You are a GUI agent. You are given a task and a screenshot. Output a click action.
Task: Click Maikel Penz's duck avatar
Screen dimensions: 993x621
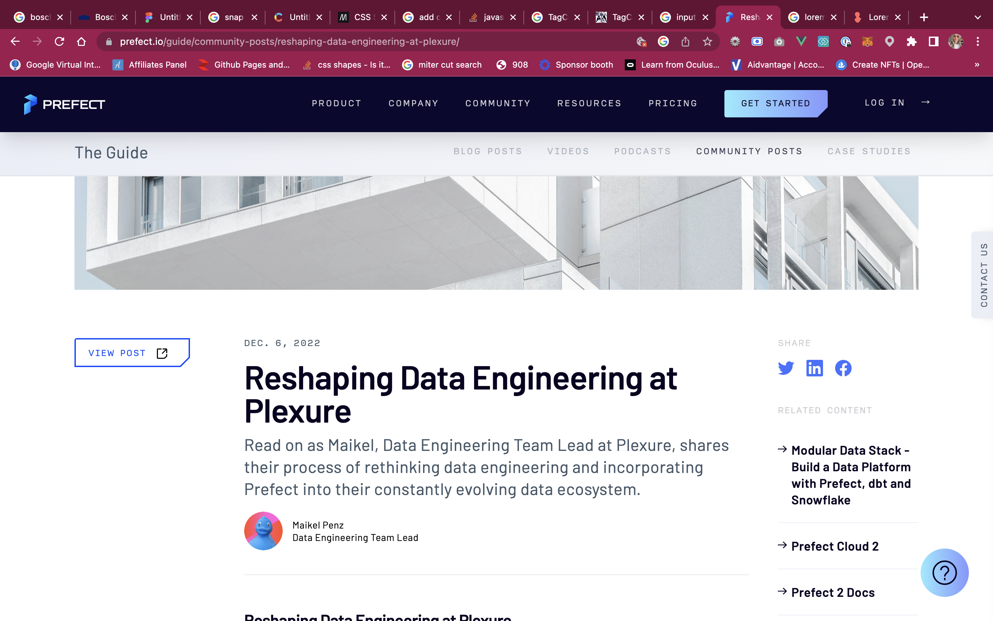pyautogui.click(x=263, y=531)
